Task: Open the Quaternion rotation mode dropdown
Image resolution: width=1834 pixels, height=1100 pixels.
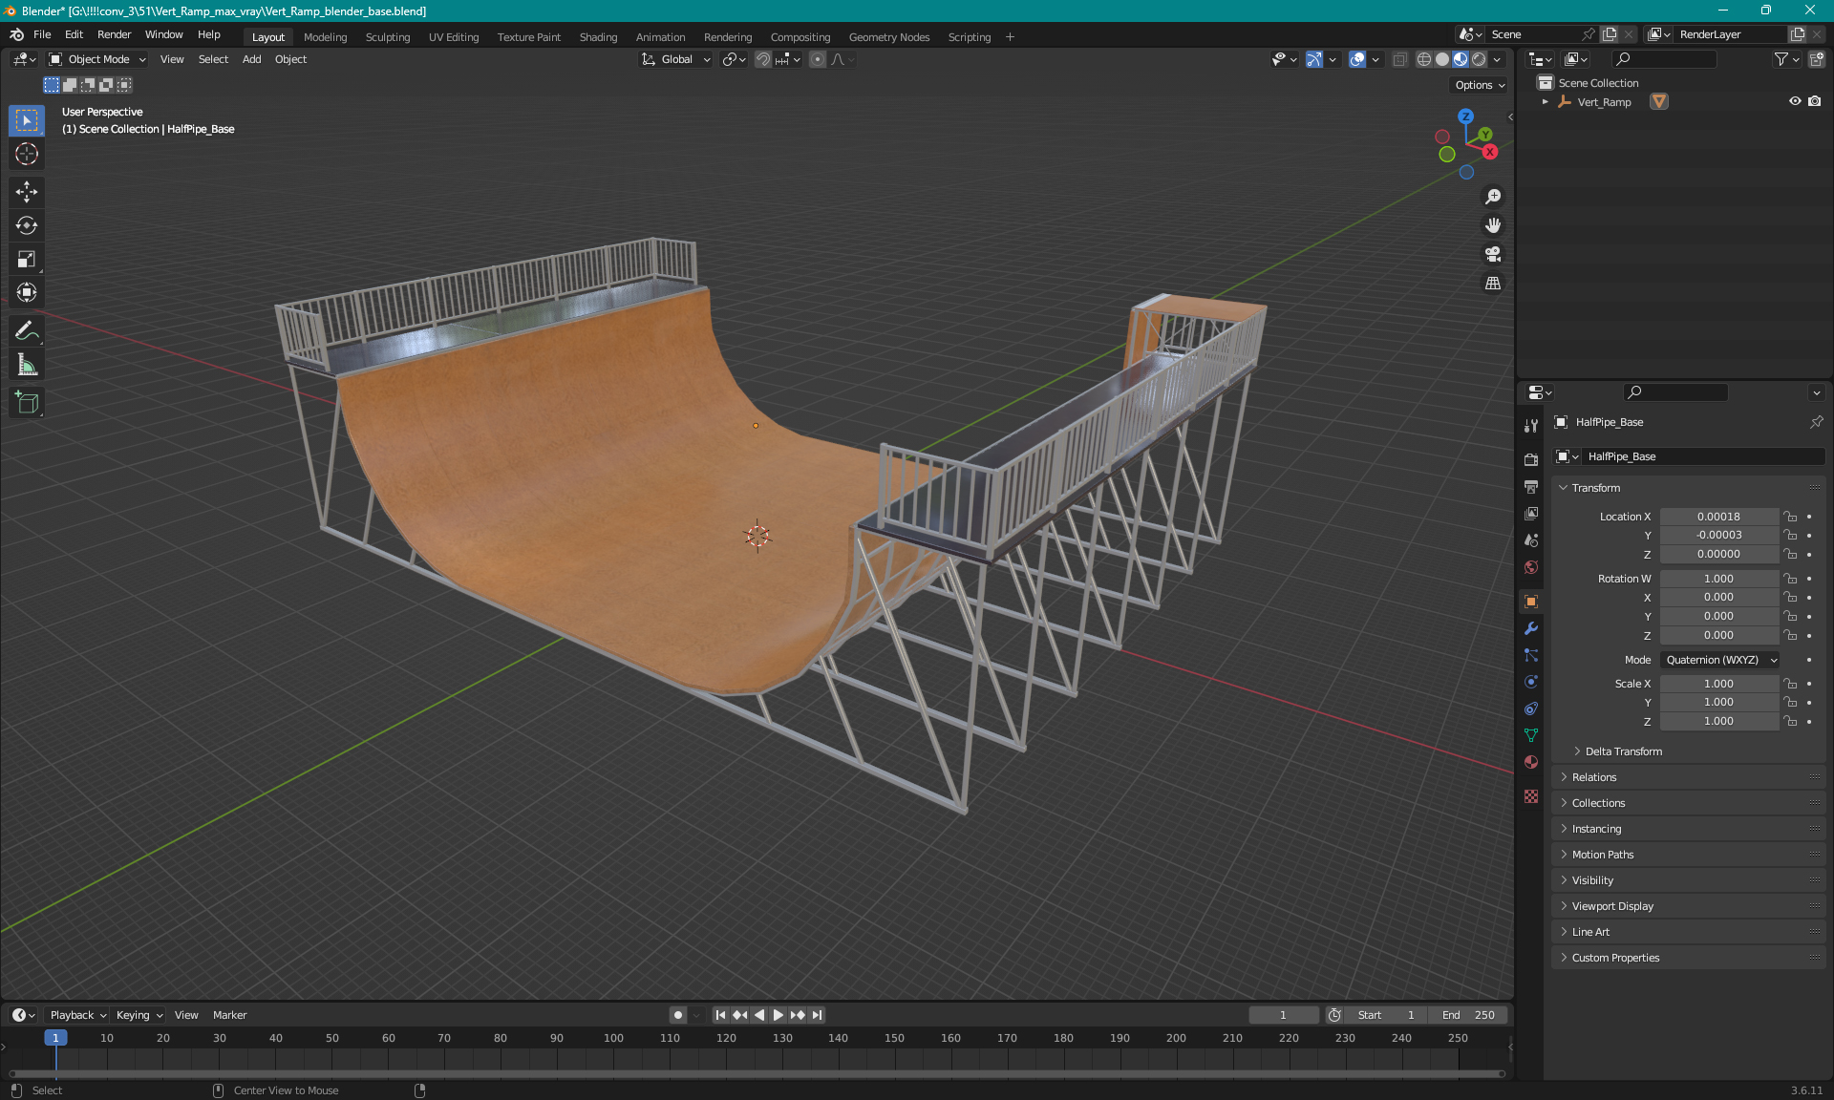Action: click(x=1720, y=660)
